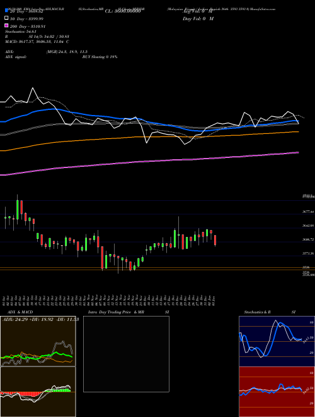Click the first date label on the axis
Screen dimensions: 315x417
point(4,300)
